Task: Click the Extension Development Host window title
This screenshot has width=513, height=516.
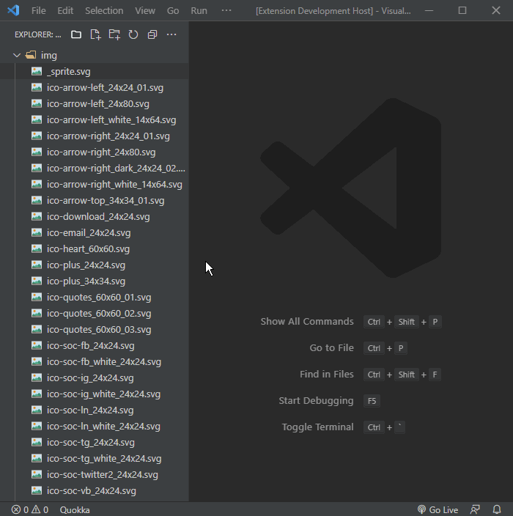Action: (333, 11)
